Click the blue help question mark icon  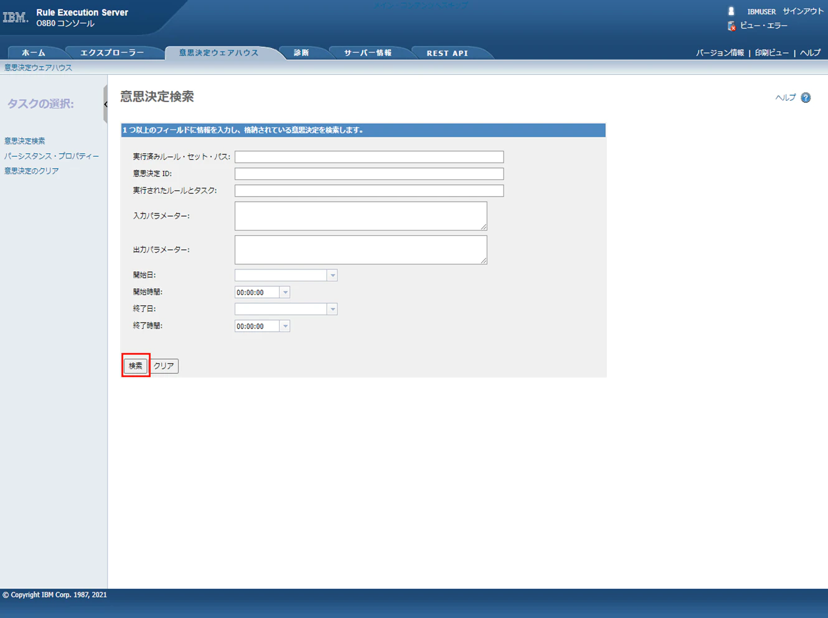[x=806, y=98]
